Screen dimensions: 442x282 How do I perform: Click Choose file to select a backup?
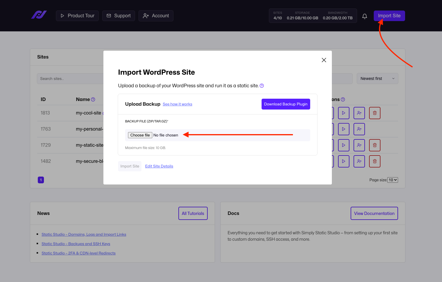(x=140, y=135)
